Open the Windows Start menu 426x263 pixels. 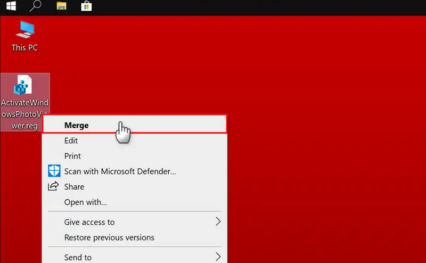point(11,6)
